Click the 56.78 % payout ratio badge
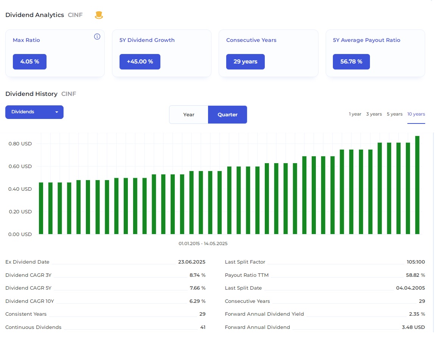The height and width of the screenshot is (341, 435). point(351,62)
